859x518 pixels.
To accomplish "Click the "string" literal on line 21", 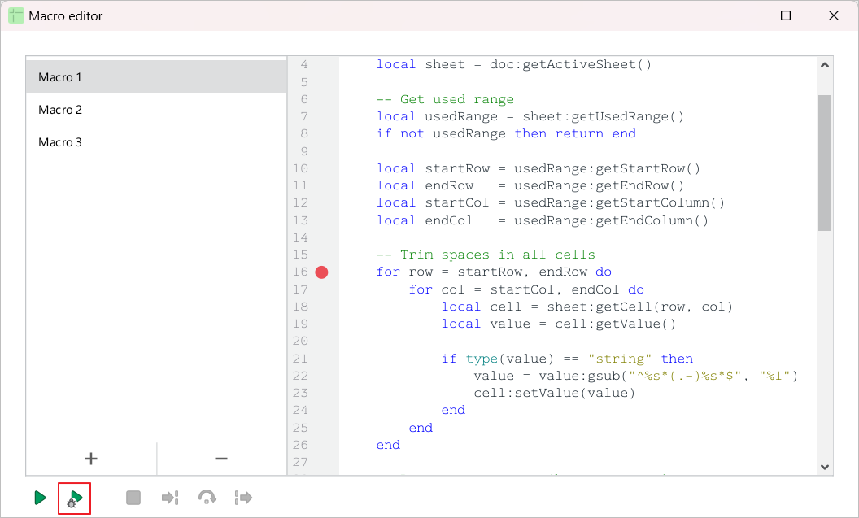I will click(620, 359).
